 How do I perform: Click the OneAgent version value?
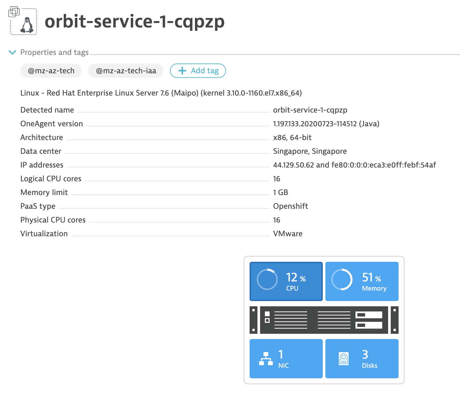tap(326, 124)
